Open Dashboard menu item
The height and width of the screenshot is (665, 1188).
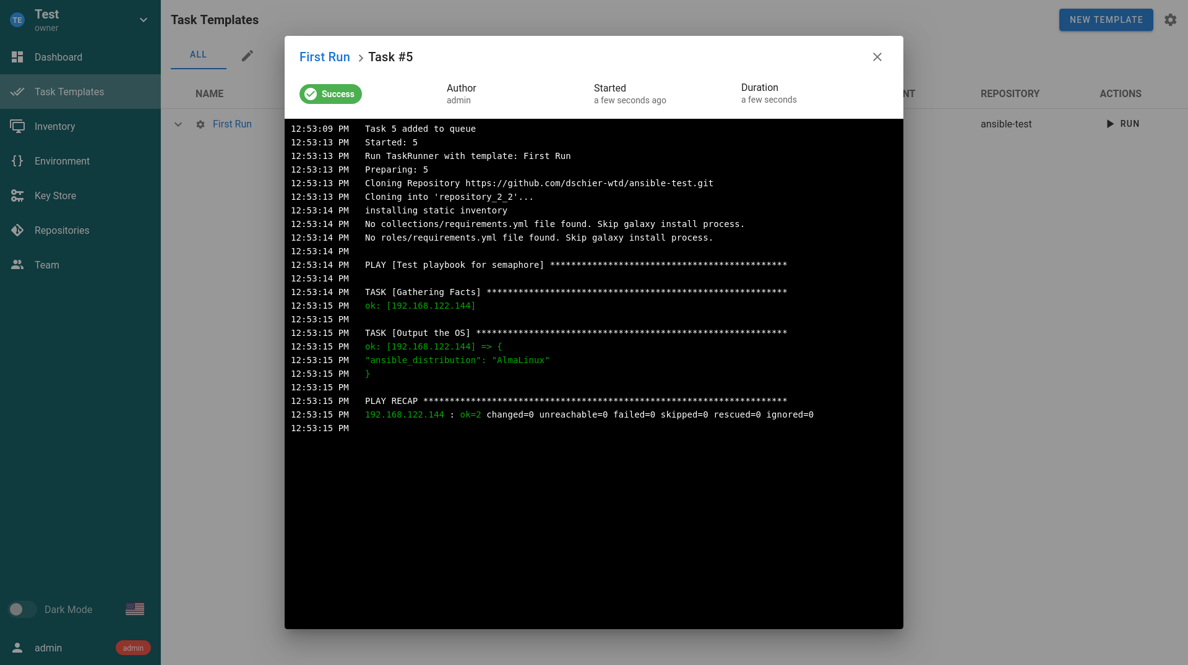pyautogui.click(x=80, y=57)
